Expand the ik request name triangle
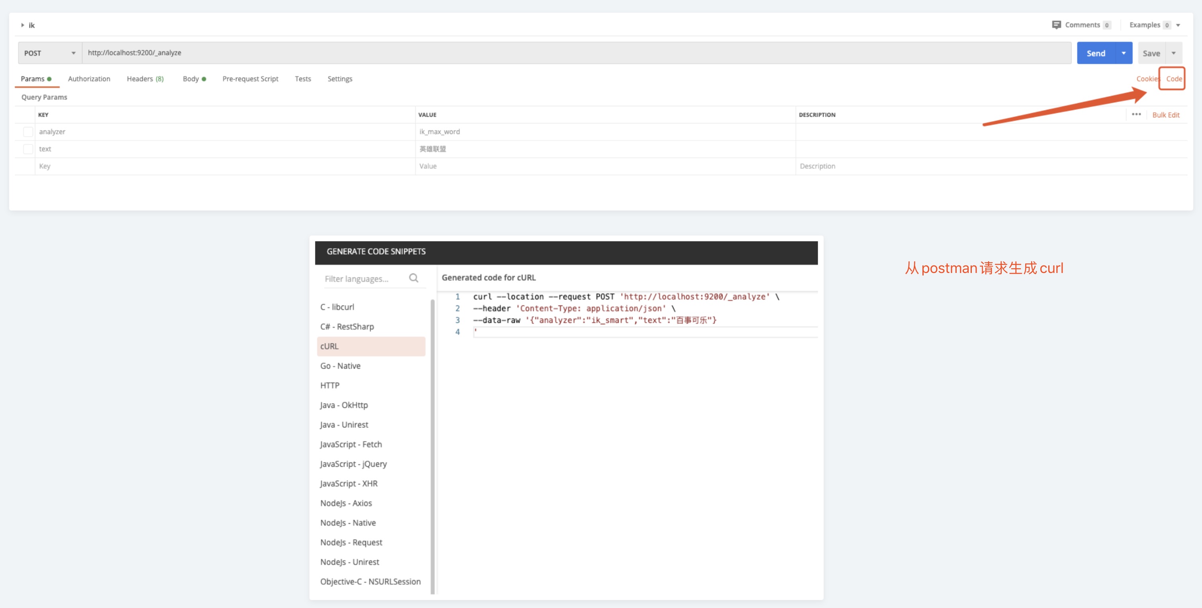 (x=22, y=25)
